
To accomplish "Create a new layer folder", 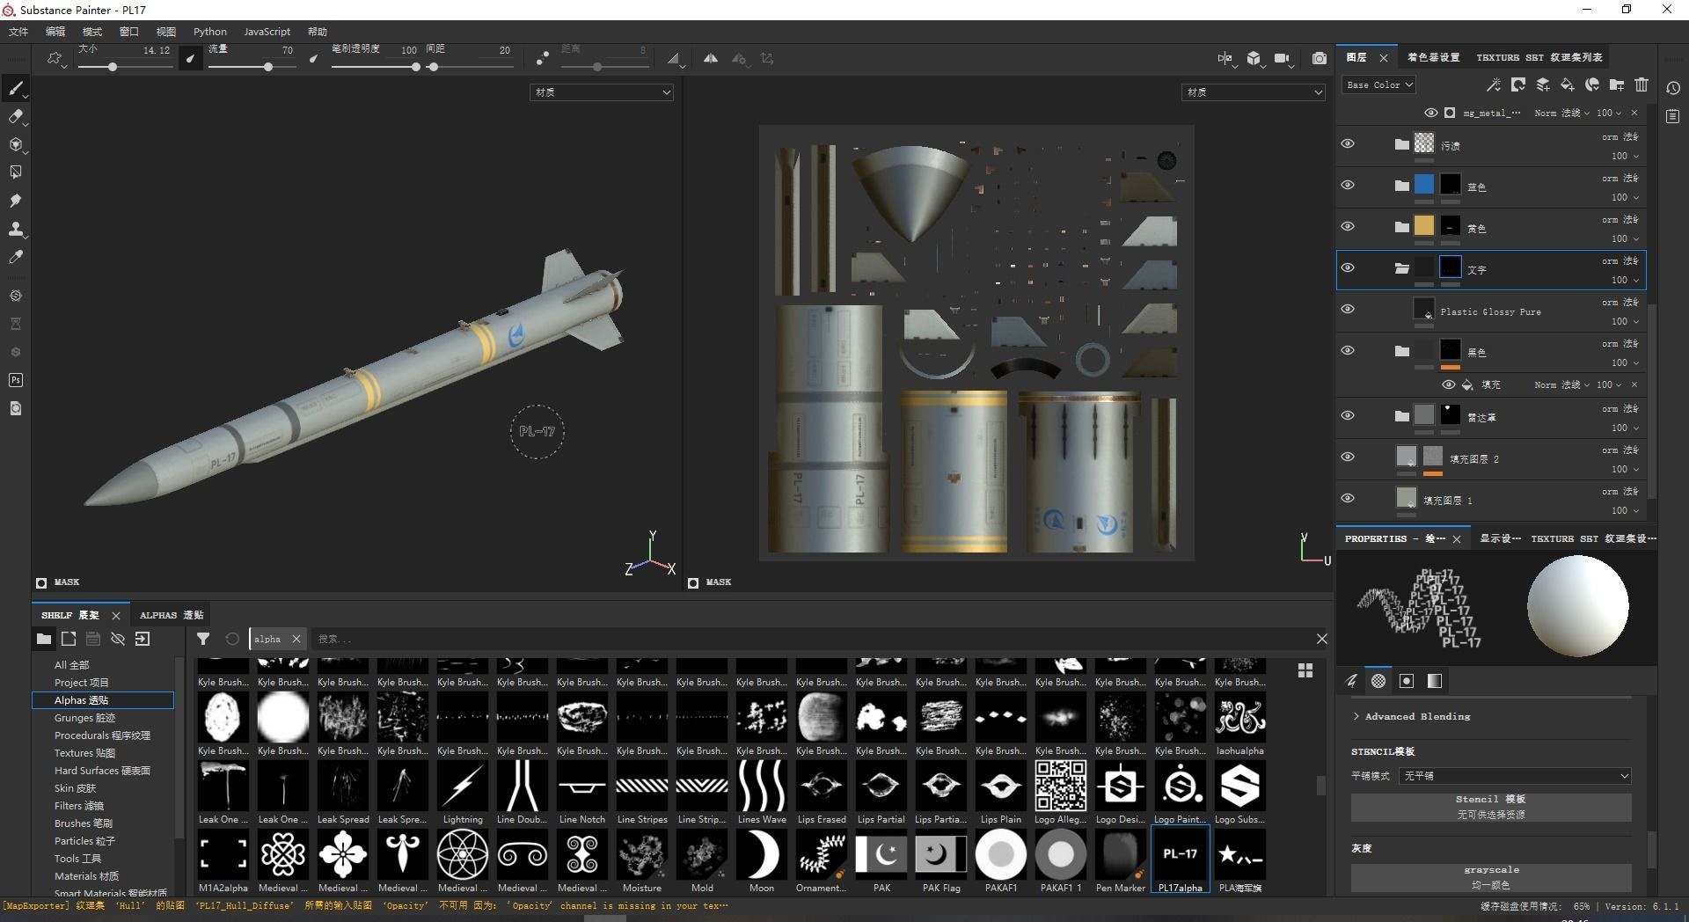I will click(1616, 84).
